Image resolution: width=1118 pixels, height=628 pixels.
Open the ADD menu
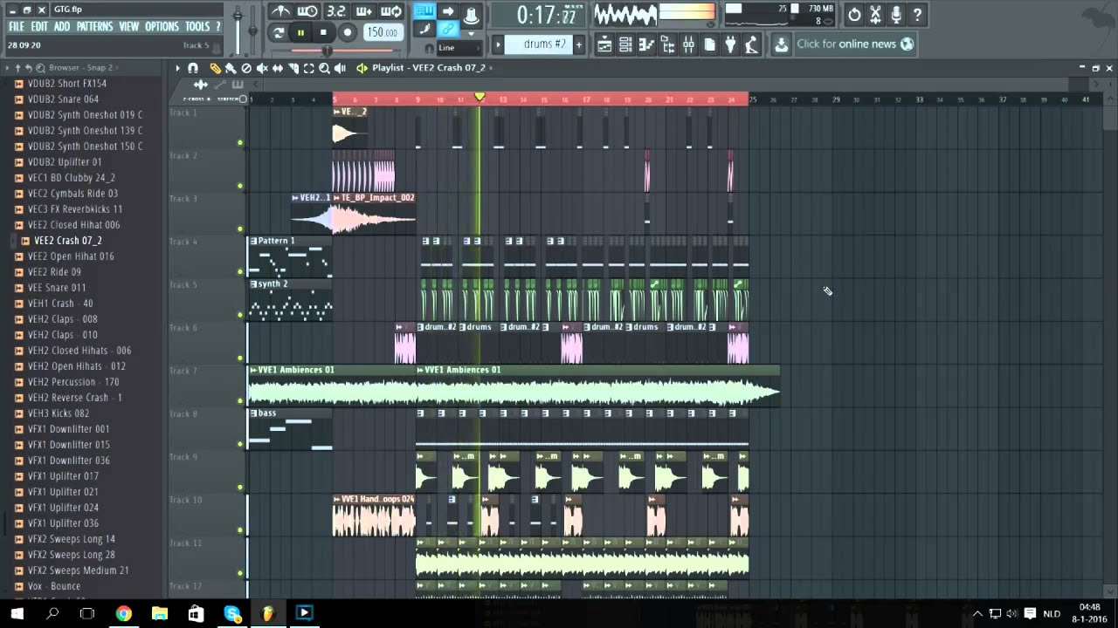62,27
